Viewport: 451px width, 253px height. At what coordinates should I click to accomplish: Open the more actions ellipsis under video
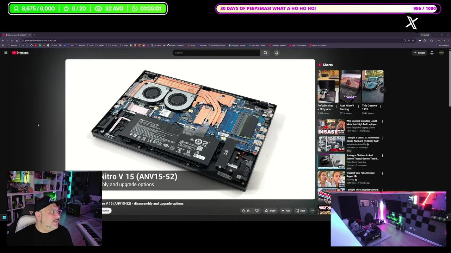[312, 210]
